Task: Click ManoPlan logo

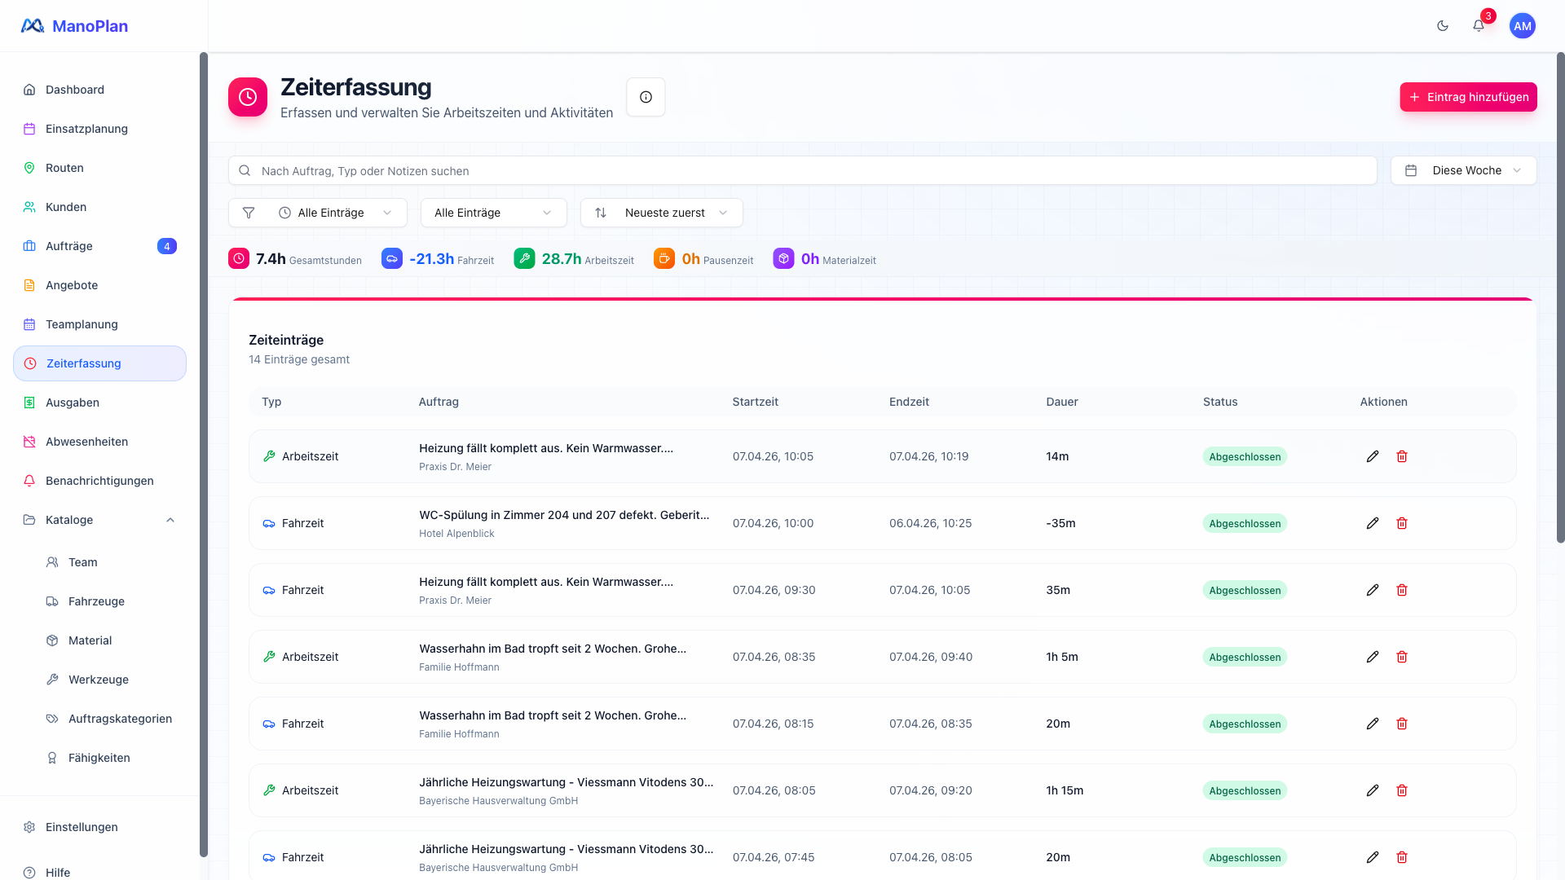Action: click(74, 26)
